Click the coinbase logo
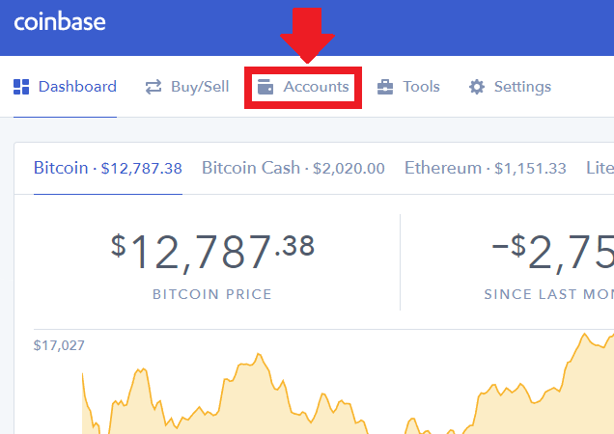Image resolution: width=614 pixels, height=434 pixels. (x=60, y=21)
